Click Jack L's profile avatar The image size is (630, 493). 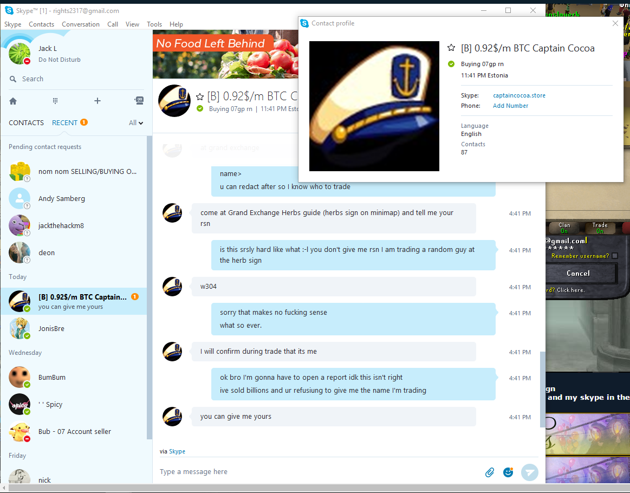[x=20, y=54]
